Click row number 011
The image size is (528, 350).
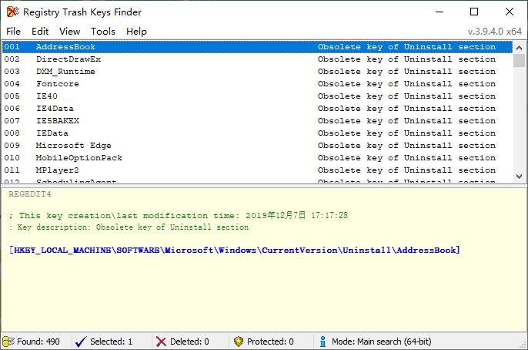(x=12, y=170)
